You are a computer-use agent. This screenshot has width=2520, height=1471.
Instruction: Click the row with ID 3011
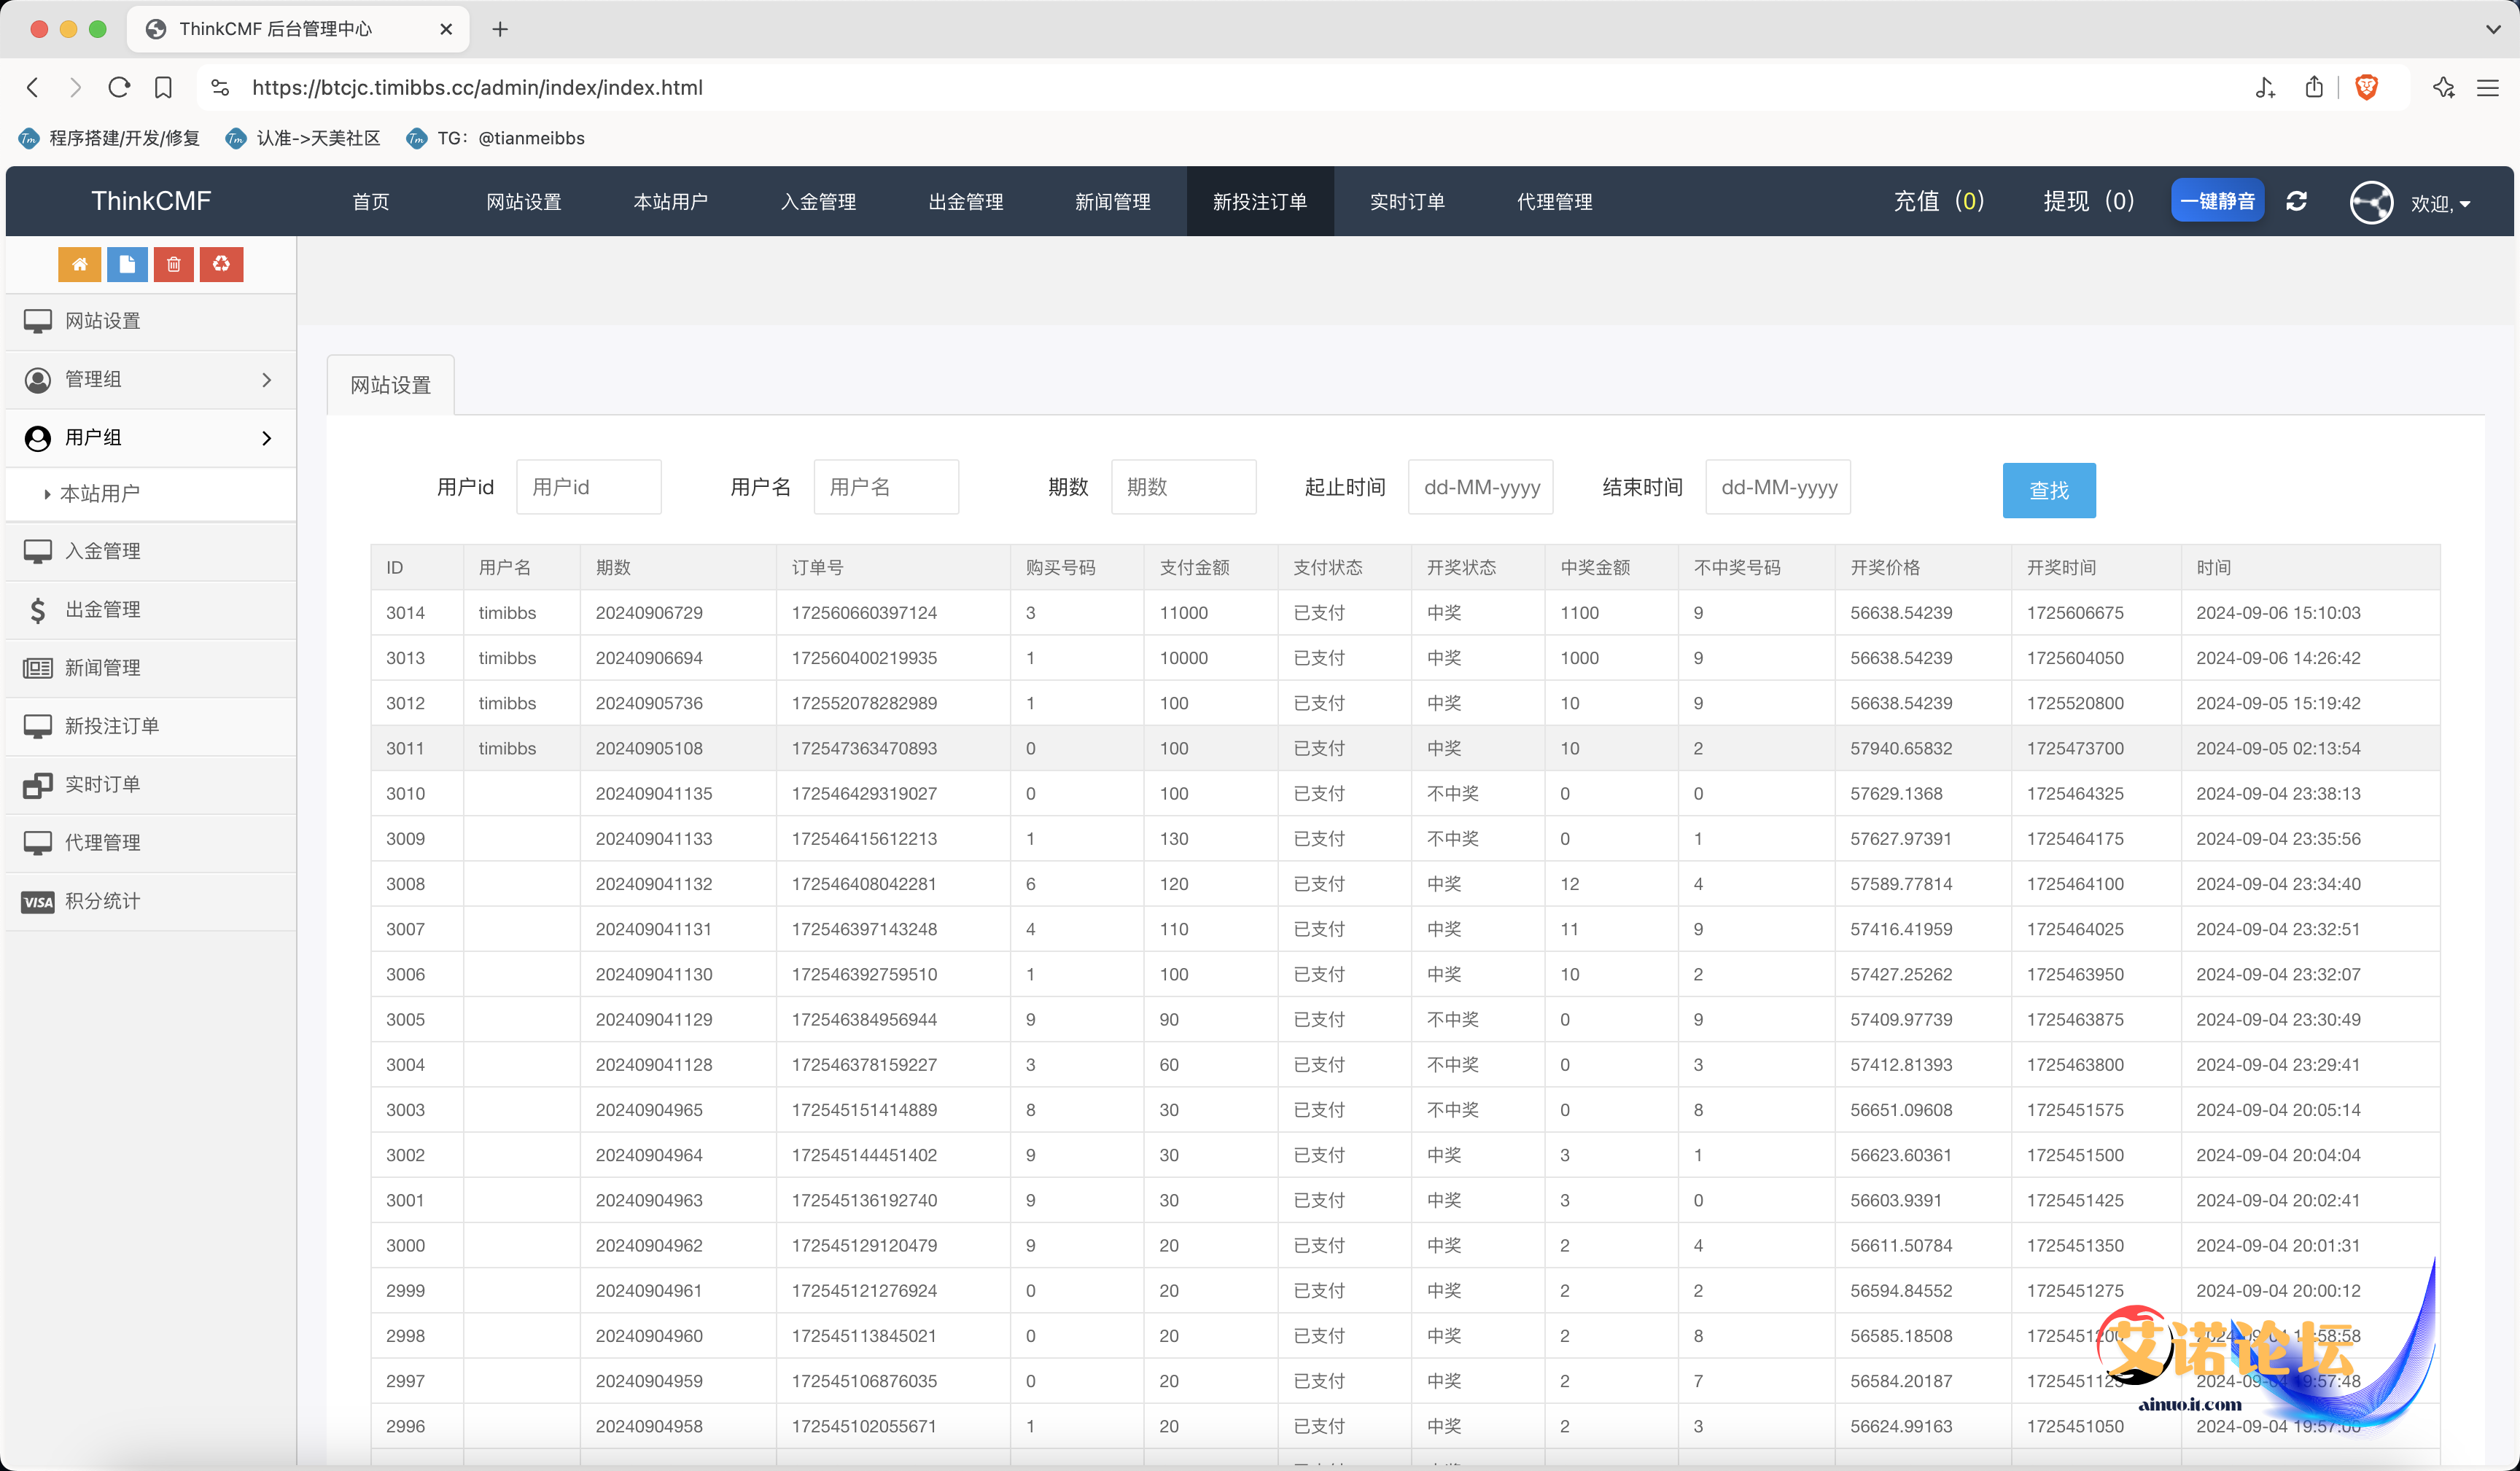(1405, 748)
